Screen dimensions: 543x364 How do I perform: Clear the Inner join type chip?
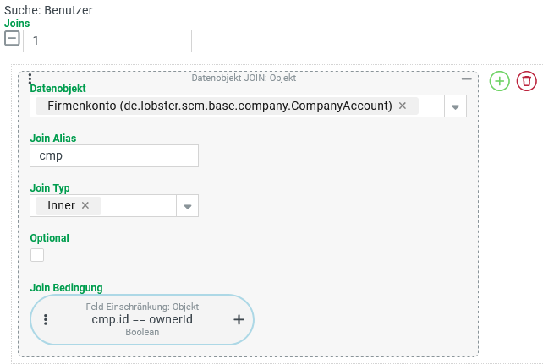pyautogui.click(x=85, y=205)
